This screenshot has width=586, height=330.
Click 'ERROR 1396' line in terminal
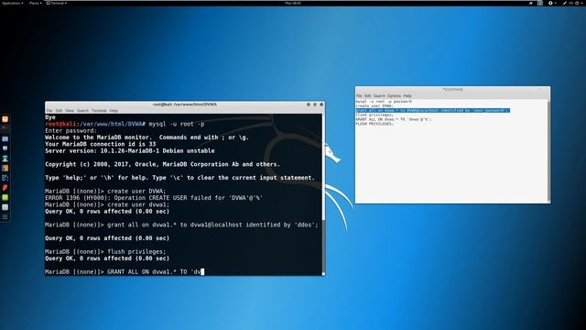click(x=154, y=198)
